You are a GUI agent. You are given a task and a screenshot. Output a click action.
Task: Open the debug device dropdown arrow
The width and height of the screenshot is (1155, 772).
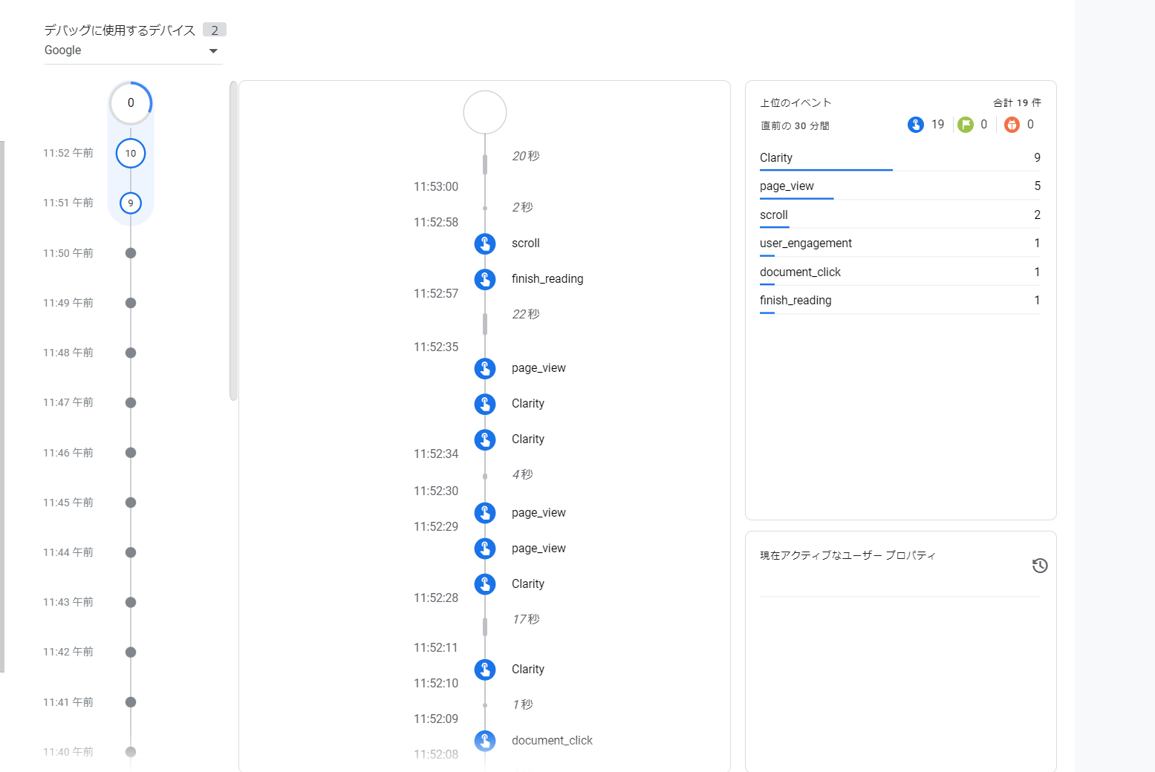click(213, 51)
